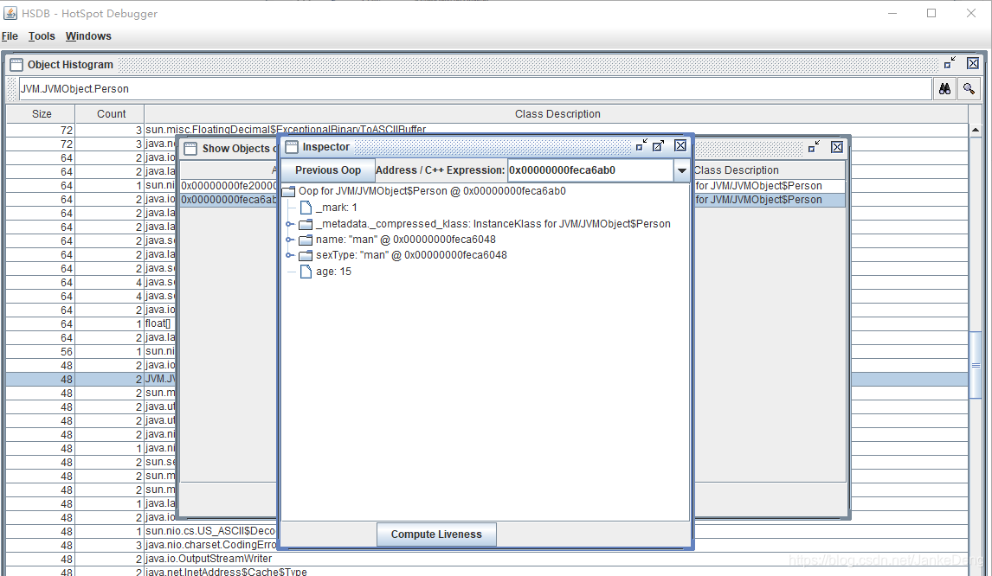Maximize the Inspector internal window

pos(658,145)
